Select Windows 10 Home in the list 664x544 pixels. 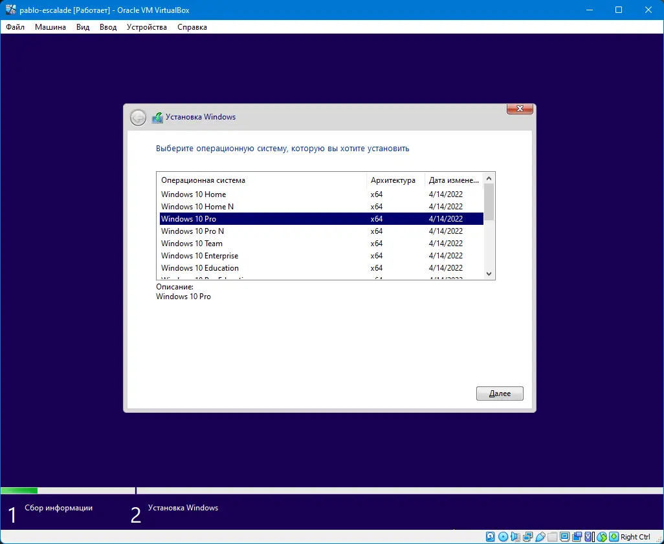[x=322, y=194]
